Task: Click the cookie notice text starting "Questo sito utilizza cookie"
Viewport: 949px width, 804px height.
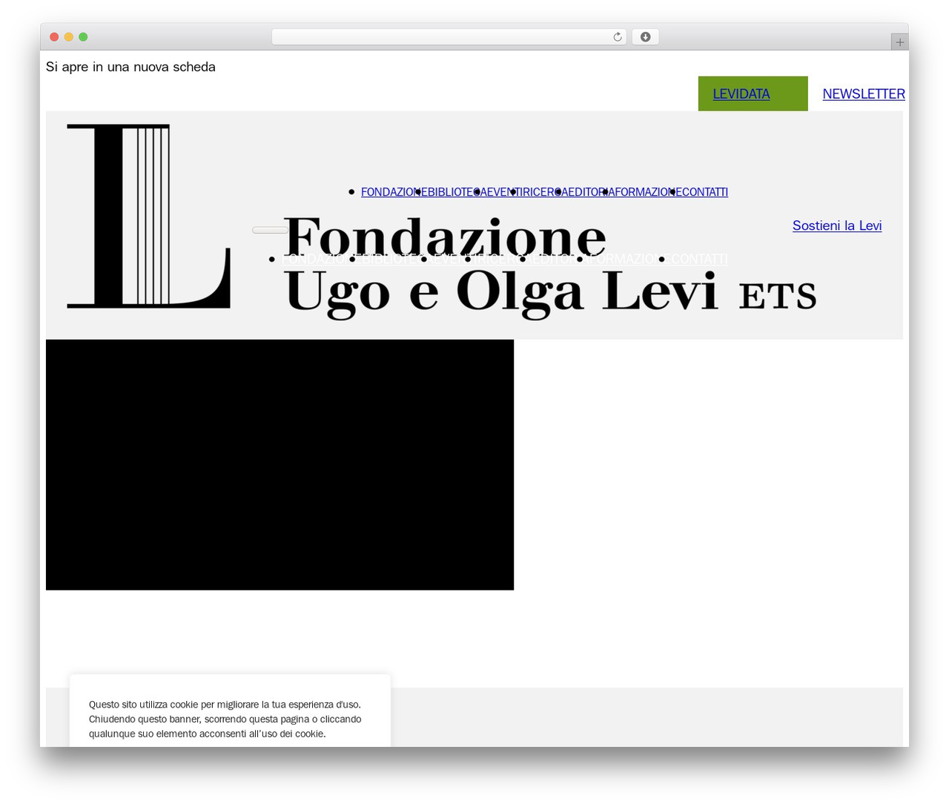Action: (225, 719)
